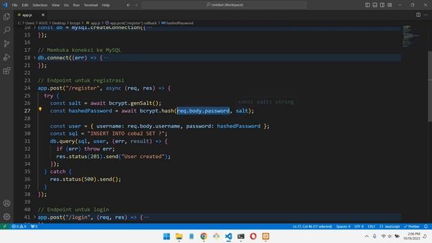Open the Windows Start menu

[167, 236]
